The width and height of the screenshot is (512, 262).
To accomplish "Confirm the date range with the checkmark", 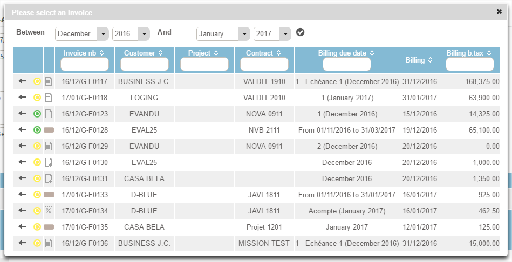I will 301,32.
